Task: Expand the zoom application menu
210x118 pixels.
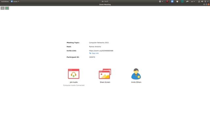Action: coord(15,1)
